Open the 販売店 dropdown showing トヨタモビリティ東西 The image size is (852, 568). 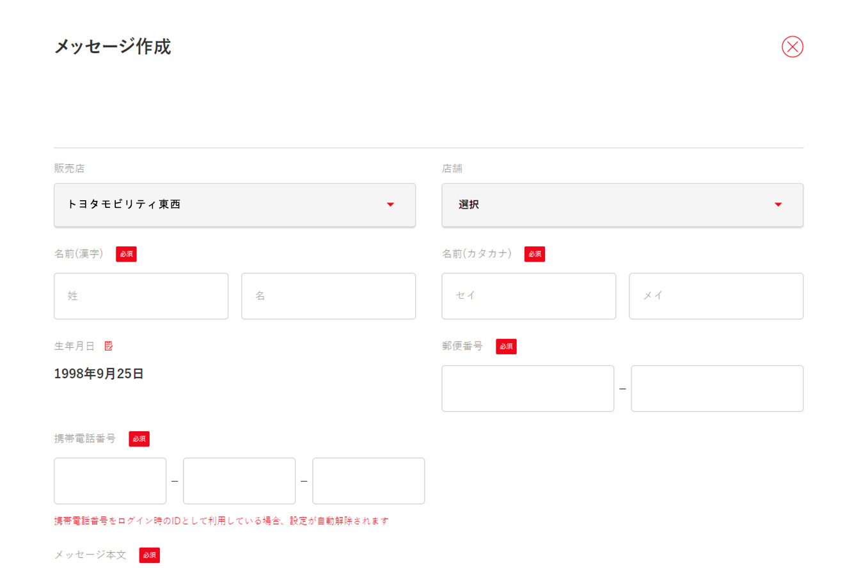click(x=235, y=205)
